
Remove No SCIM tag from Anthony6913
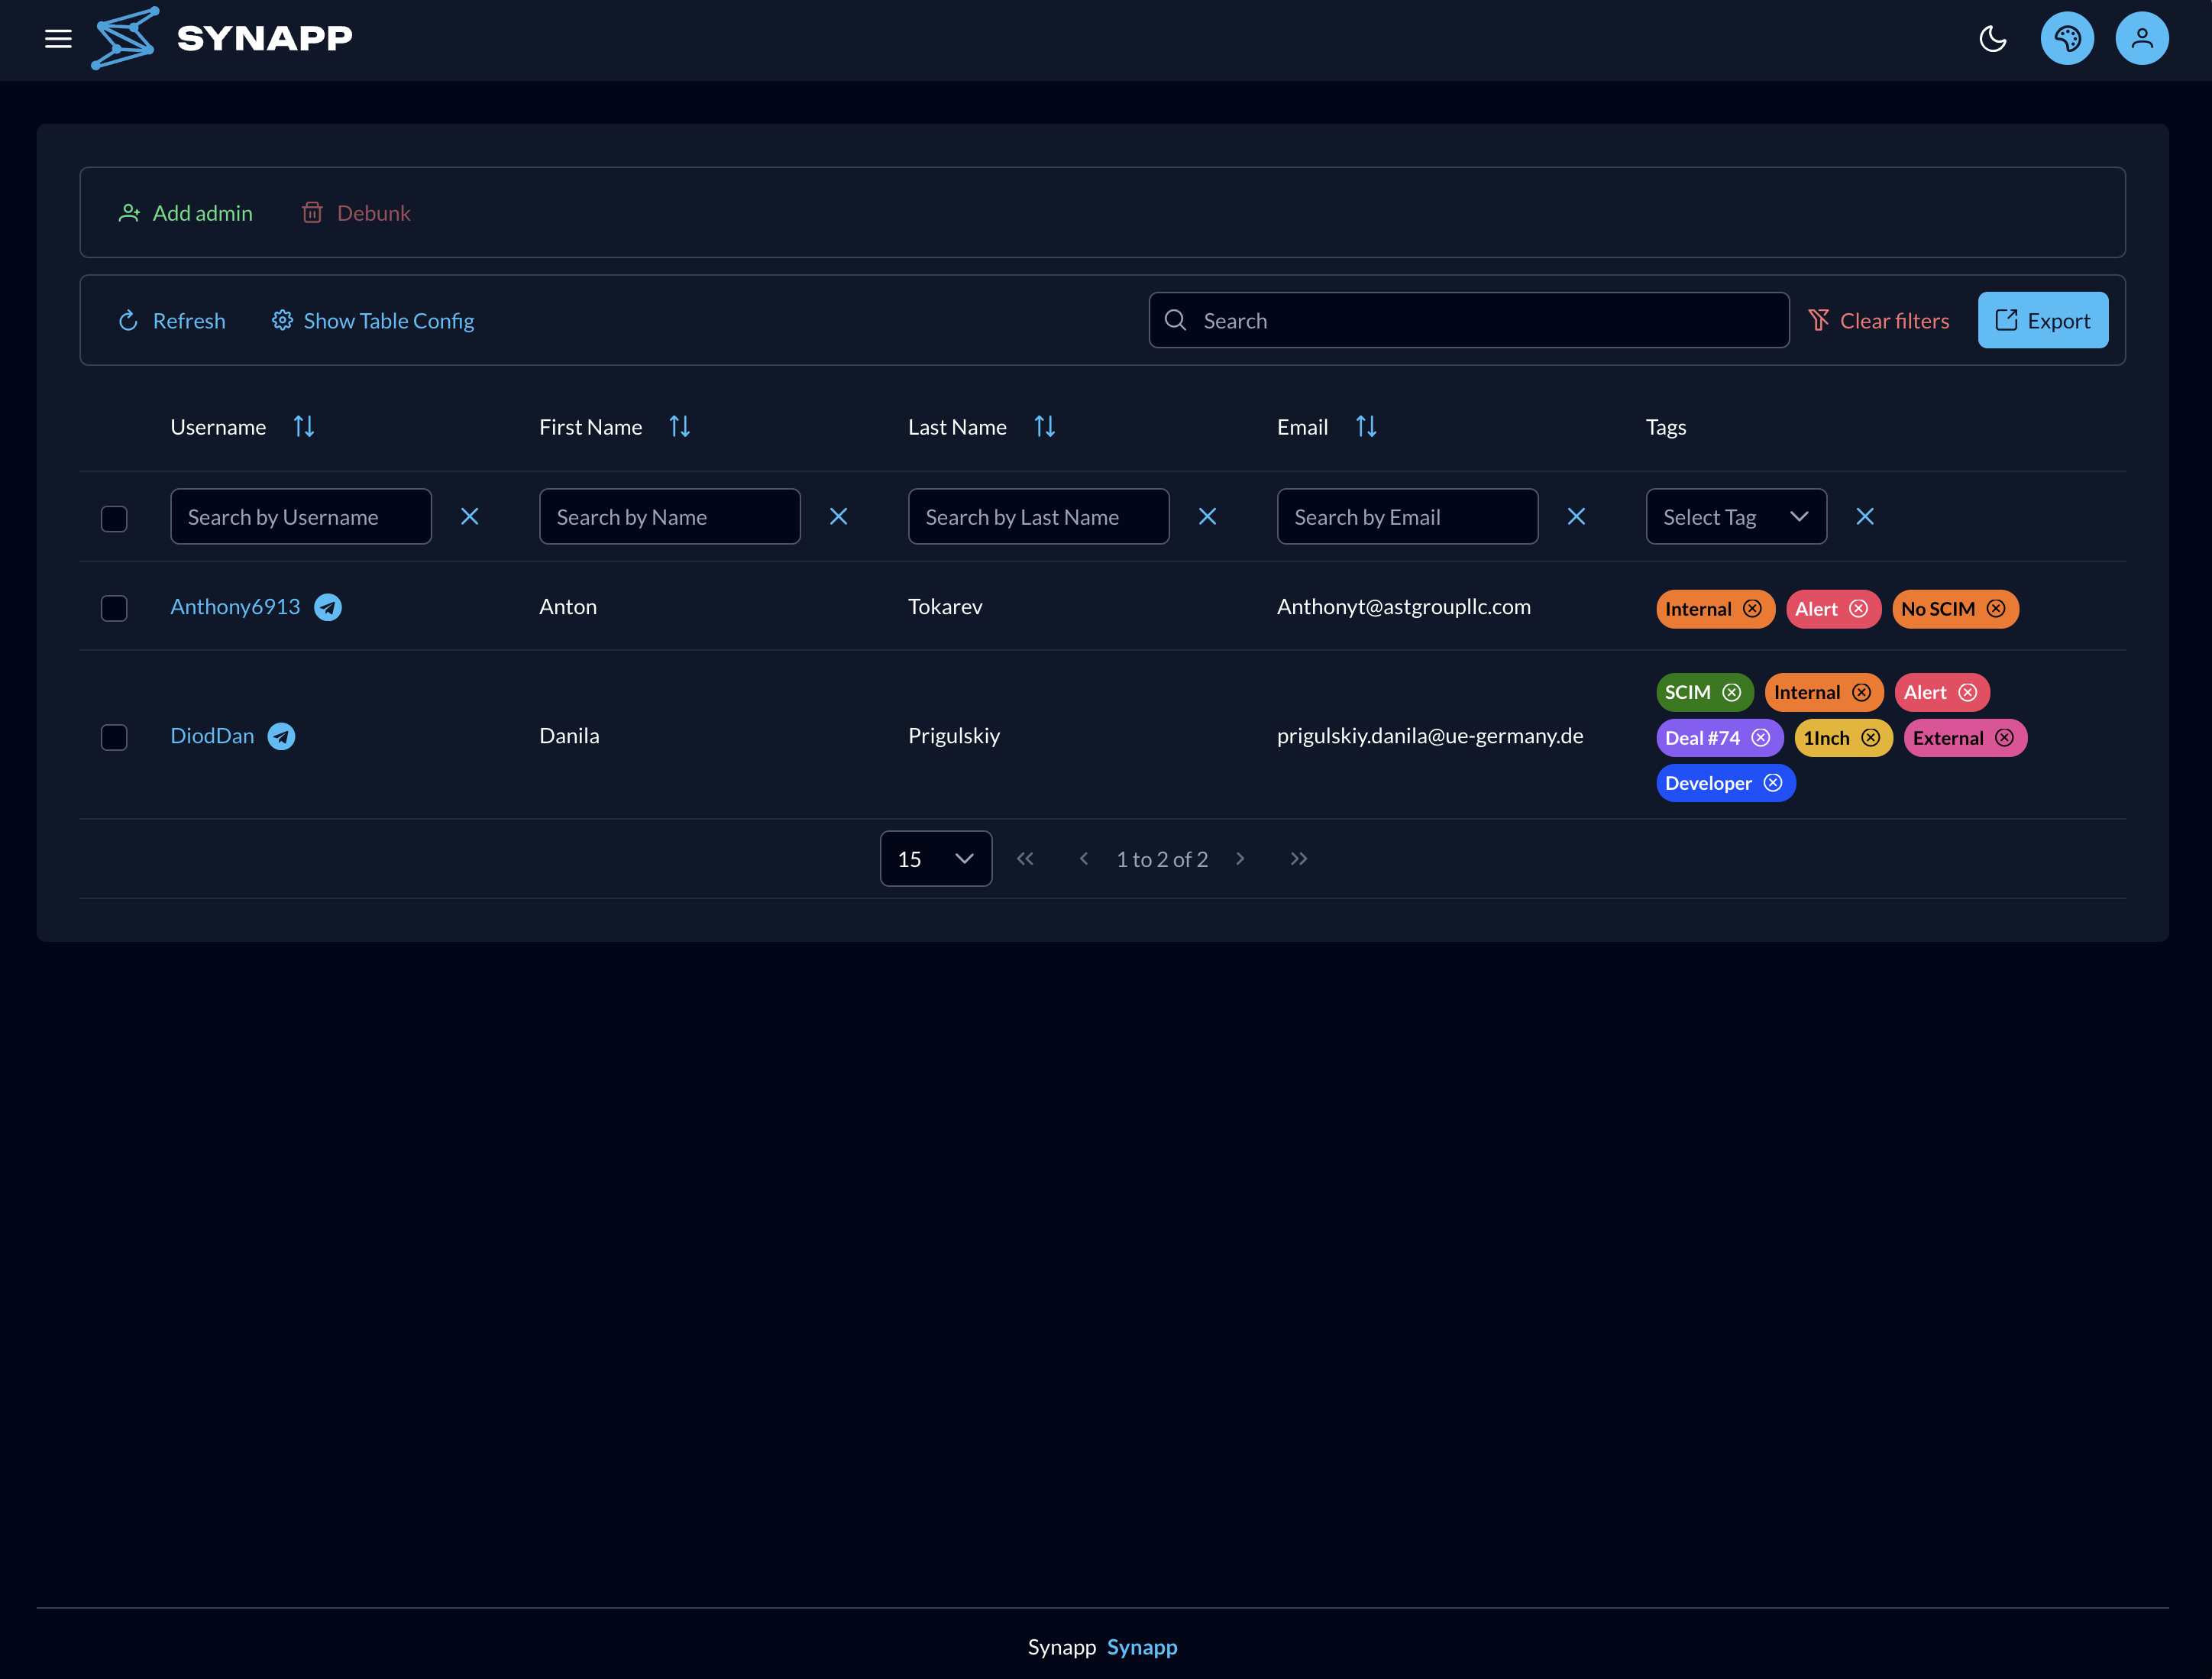pos(1996,608)
